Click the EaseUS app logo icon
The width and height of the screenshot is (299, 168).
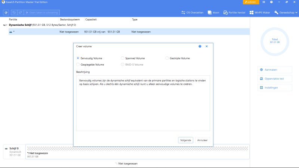point(3,2)
